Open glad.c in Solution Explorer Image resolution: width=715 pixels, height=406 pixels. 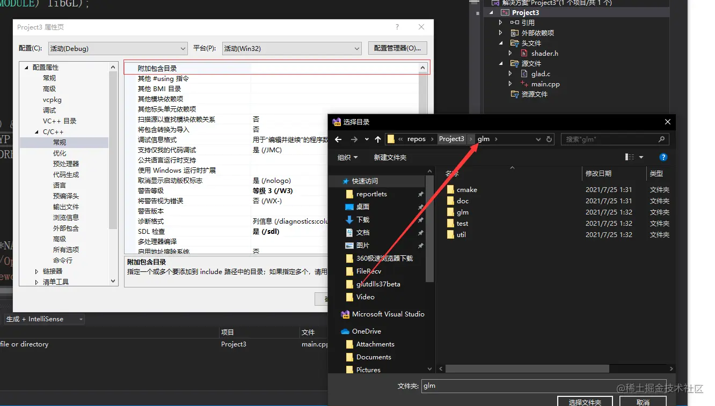point(541,73)
